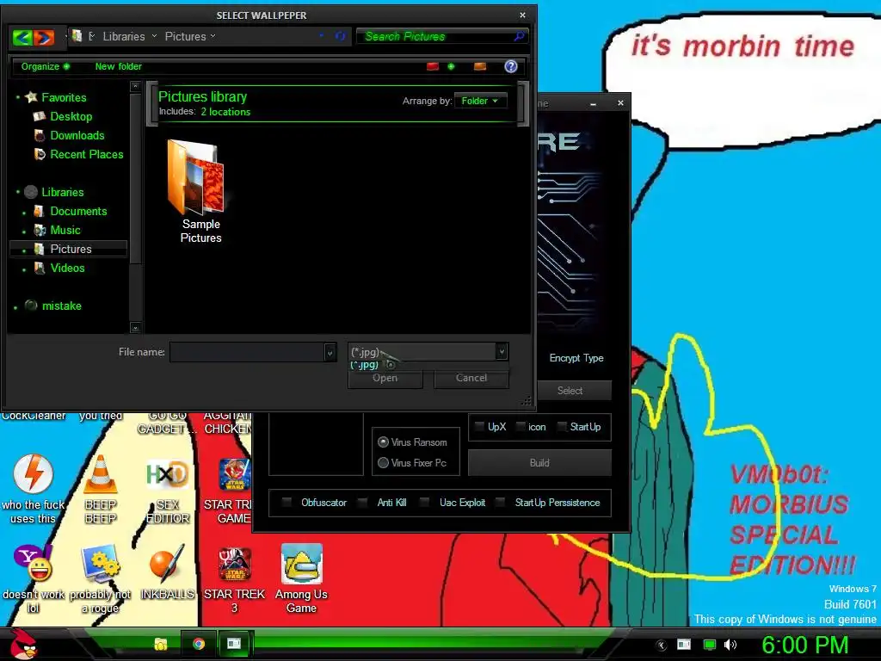The height and width of the screenshot is (661, 881).
Task: Enable the Uac Exploit checkbox
Action: click(424, 503)
